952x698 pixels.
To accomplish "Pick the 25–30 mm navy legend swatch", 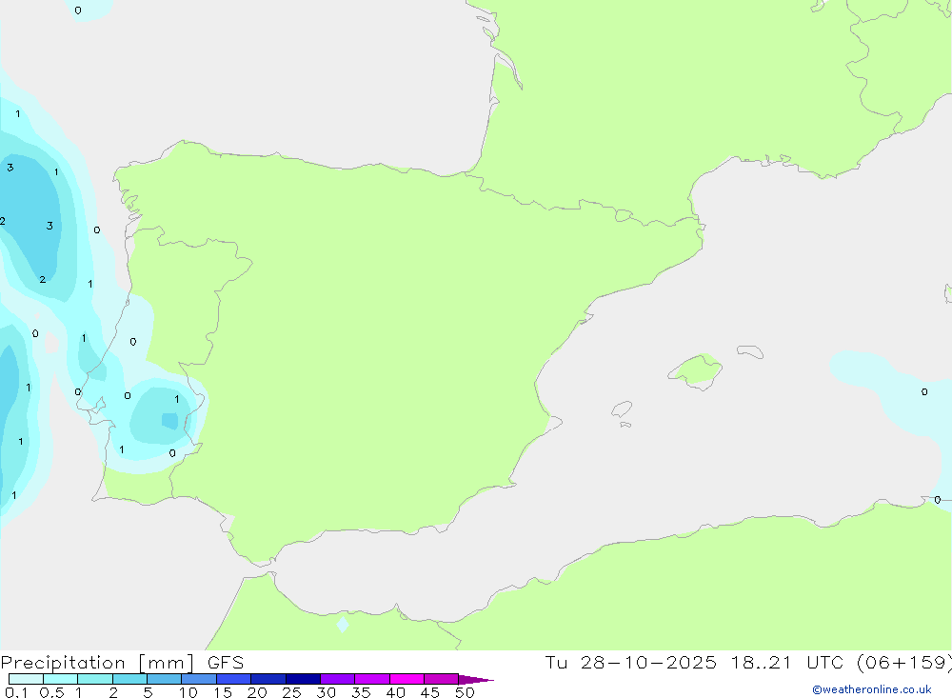I will (303, 679).
